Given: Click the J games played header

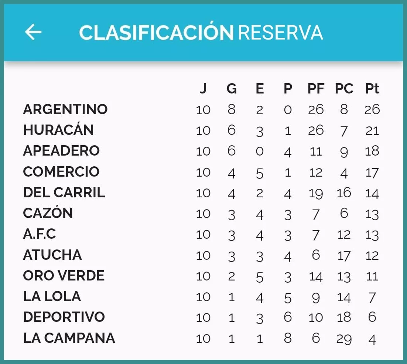Looking at the screenshot, I should point(203,89).
